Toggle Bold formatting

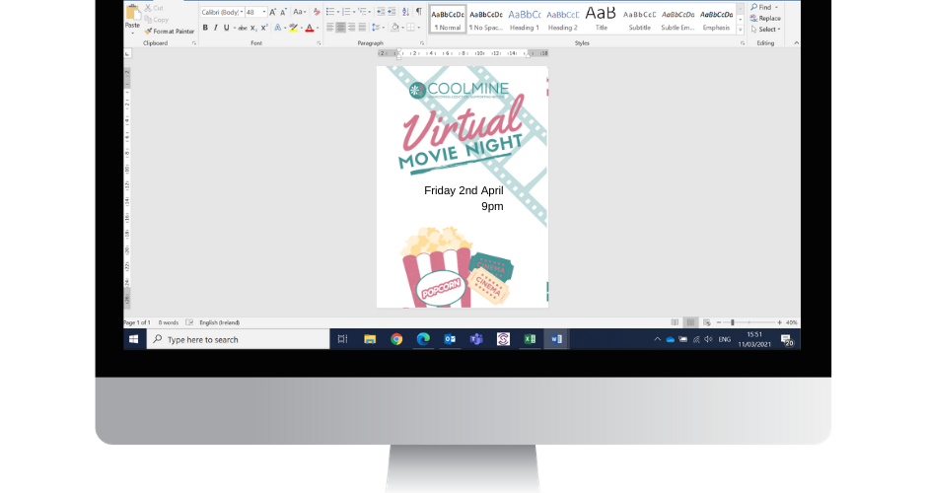[x=205, y=28]
